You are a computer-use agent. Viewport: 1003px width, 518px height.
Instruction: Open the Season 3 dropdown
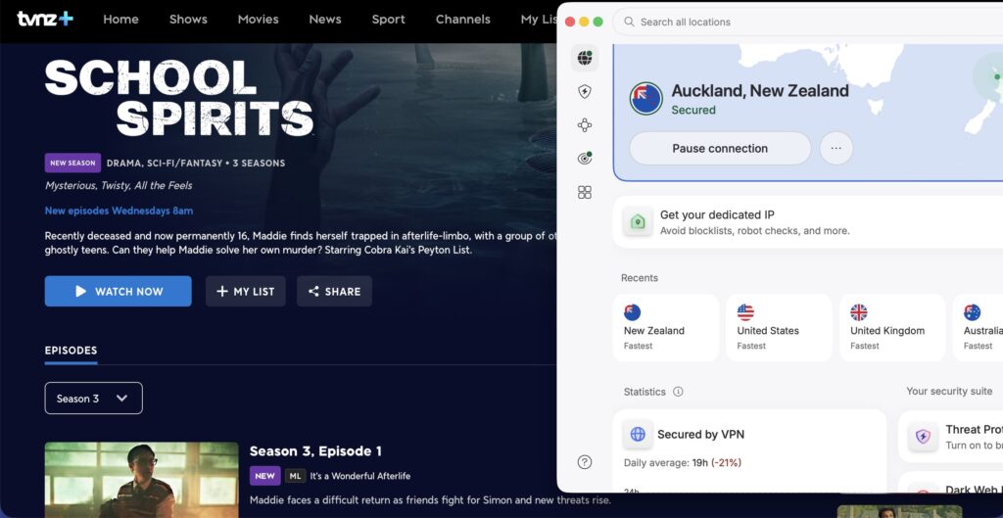(93, 399)
